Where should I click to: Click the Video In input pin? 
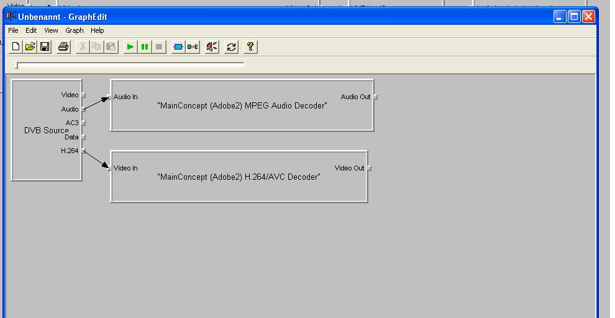pyautogui.click(x=109, y=168)
